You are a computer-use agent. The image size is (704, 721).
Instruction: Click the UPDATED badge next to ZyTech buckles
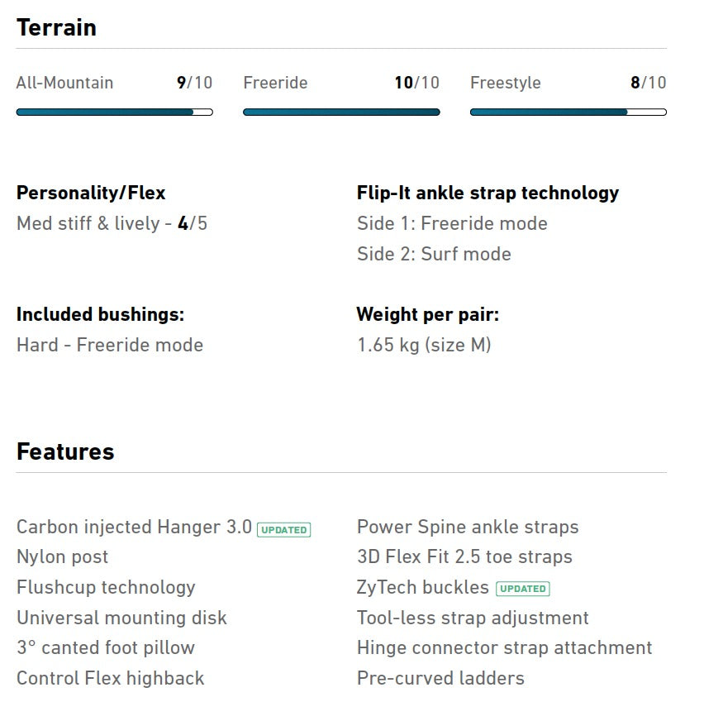coord(523,589)
